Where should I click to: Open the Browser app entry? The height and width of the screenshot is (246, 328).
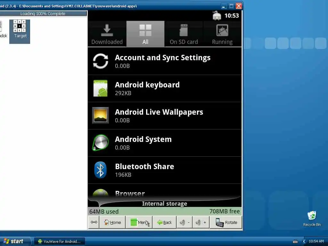pos(165,190)
